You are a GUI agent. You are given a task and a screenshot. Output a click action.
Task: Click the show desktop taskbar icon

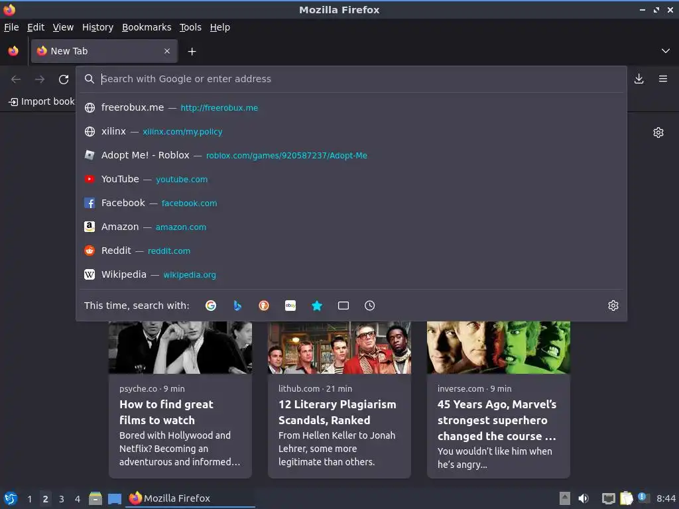click(x=115, y=499)
